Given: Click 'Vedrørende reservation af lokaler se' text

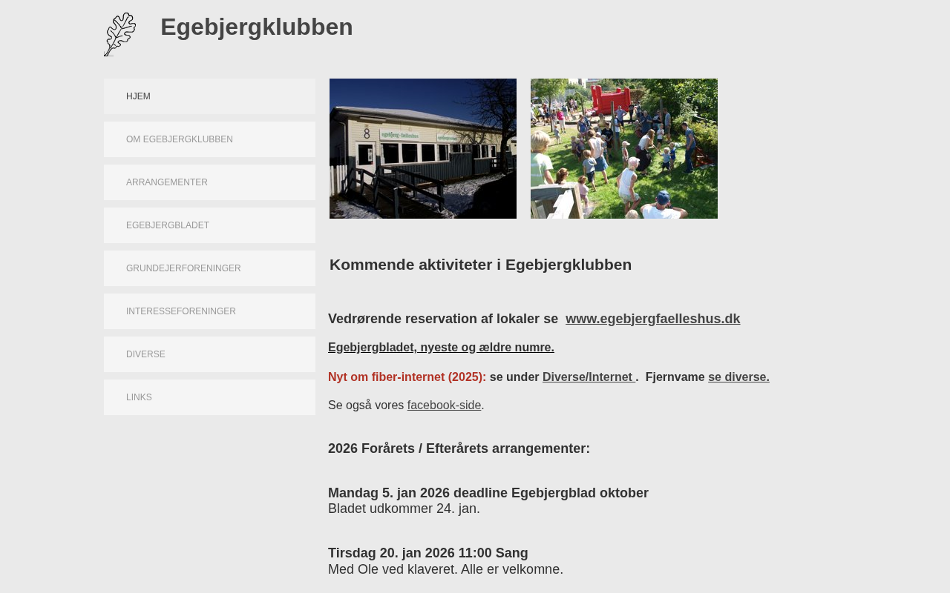Looking at the screenshot, I should point(443,319).
